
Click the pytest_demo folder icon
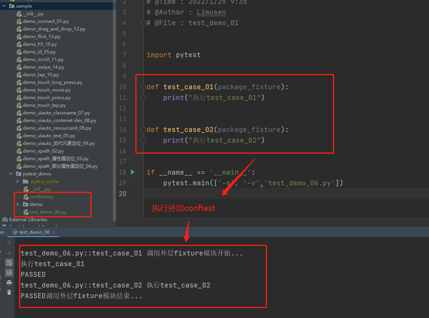pos(19,174)
